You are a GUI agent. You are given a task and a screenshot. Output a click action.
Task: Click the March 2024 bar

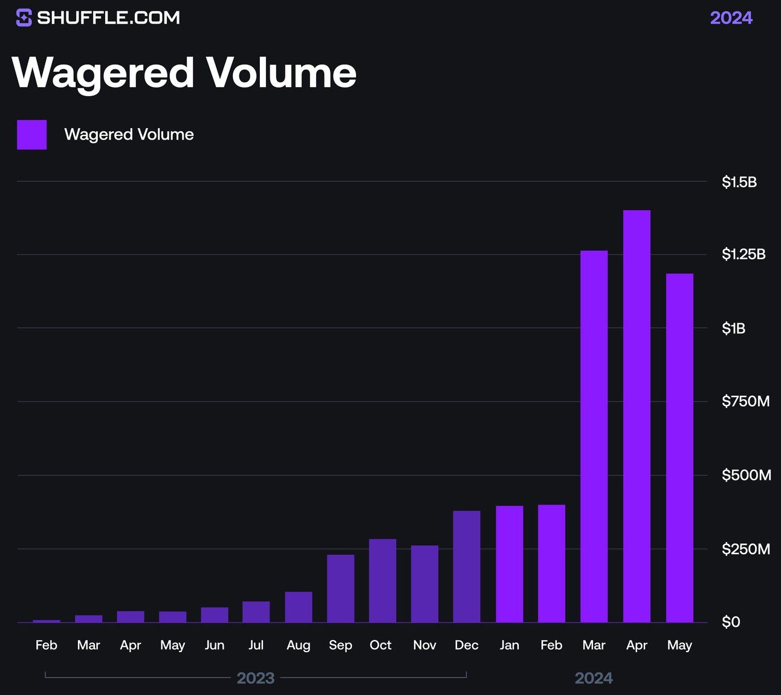pyautogui.click(x=594, y=436)
